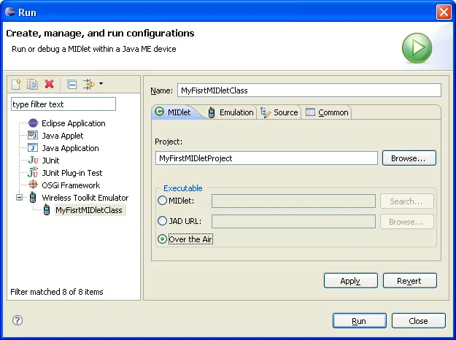
Task: Select the MIDlet radio button
Action: (163, 201)
